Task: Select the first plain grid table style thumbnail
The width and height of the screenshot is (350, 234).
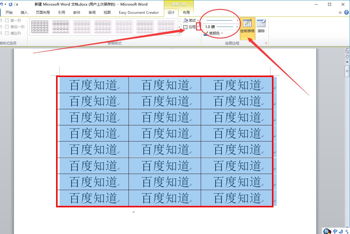Action: tap(40, 27)
